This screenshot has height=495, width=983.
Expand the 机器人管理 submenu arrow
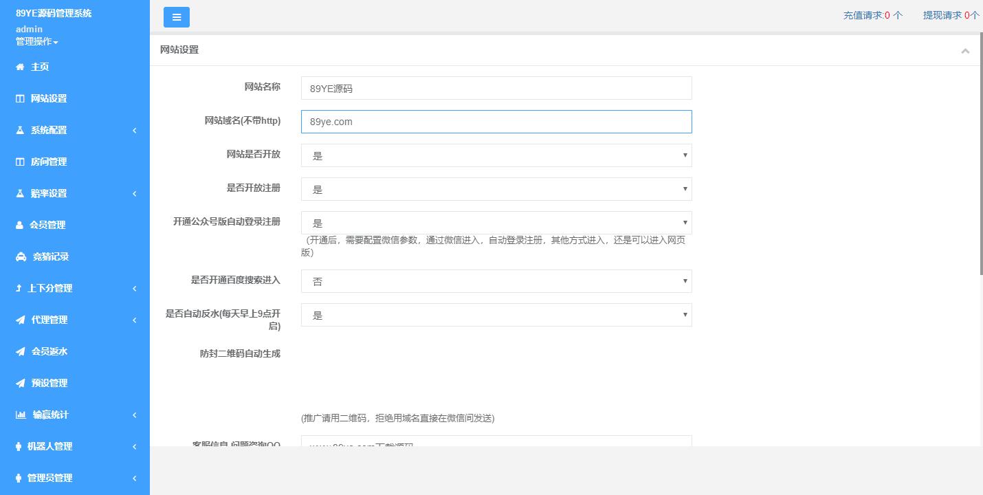click(x=135, y=446)
